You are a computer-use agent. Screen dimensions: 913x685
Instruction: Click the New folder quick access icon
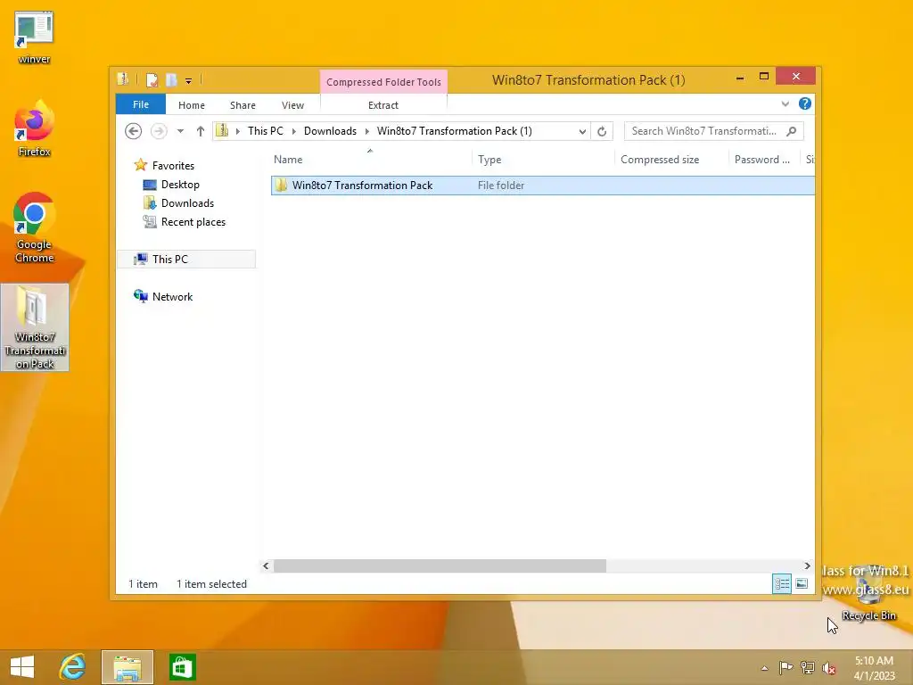tap(171, 80)
